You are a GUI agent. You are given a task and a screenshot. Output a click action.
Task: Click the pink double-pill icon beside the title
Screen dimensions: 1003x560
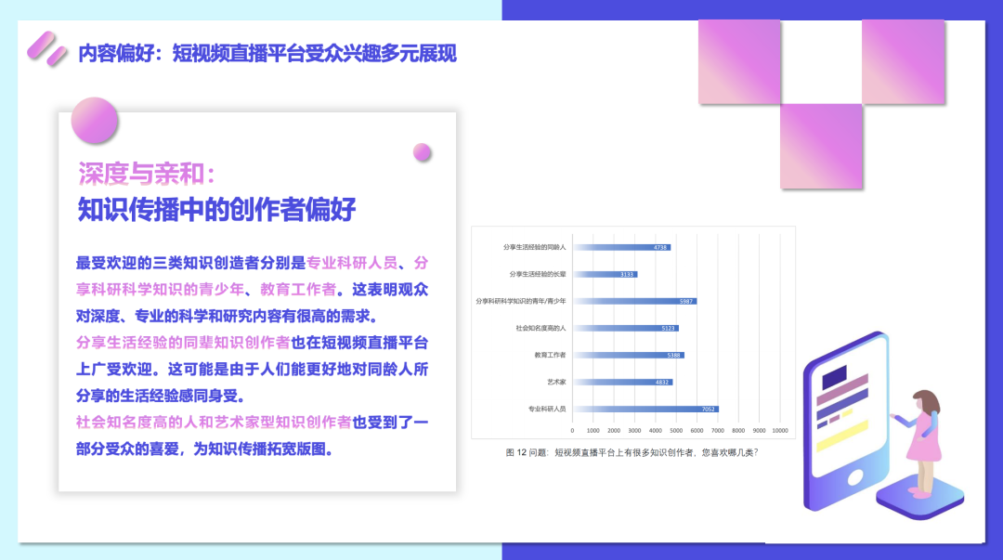point(46,48)
